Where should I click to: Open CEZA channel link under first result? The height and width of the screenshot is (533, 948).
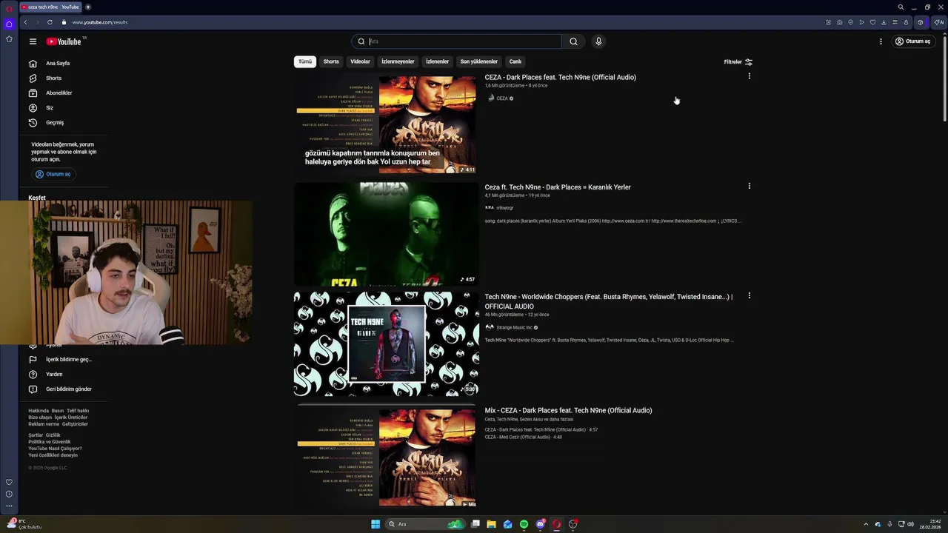501,98
